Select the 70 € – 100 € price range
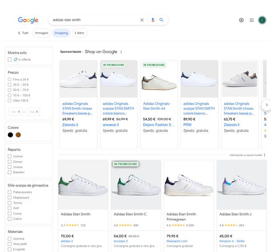271x252 pixels. tap(9, 95)
